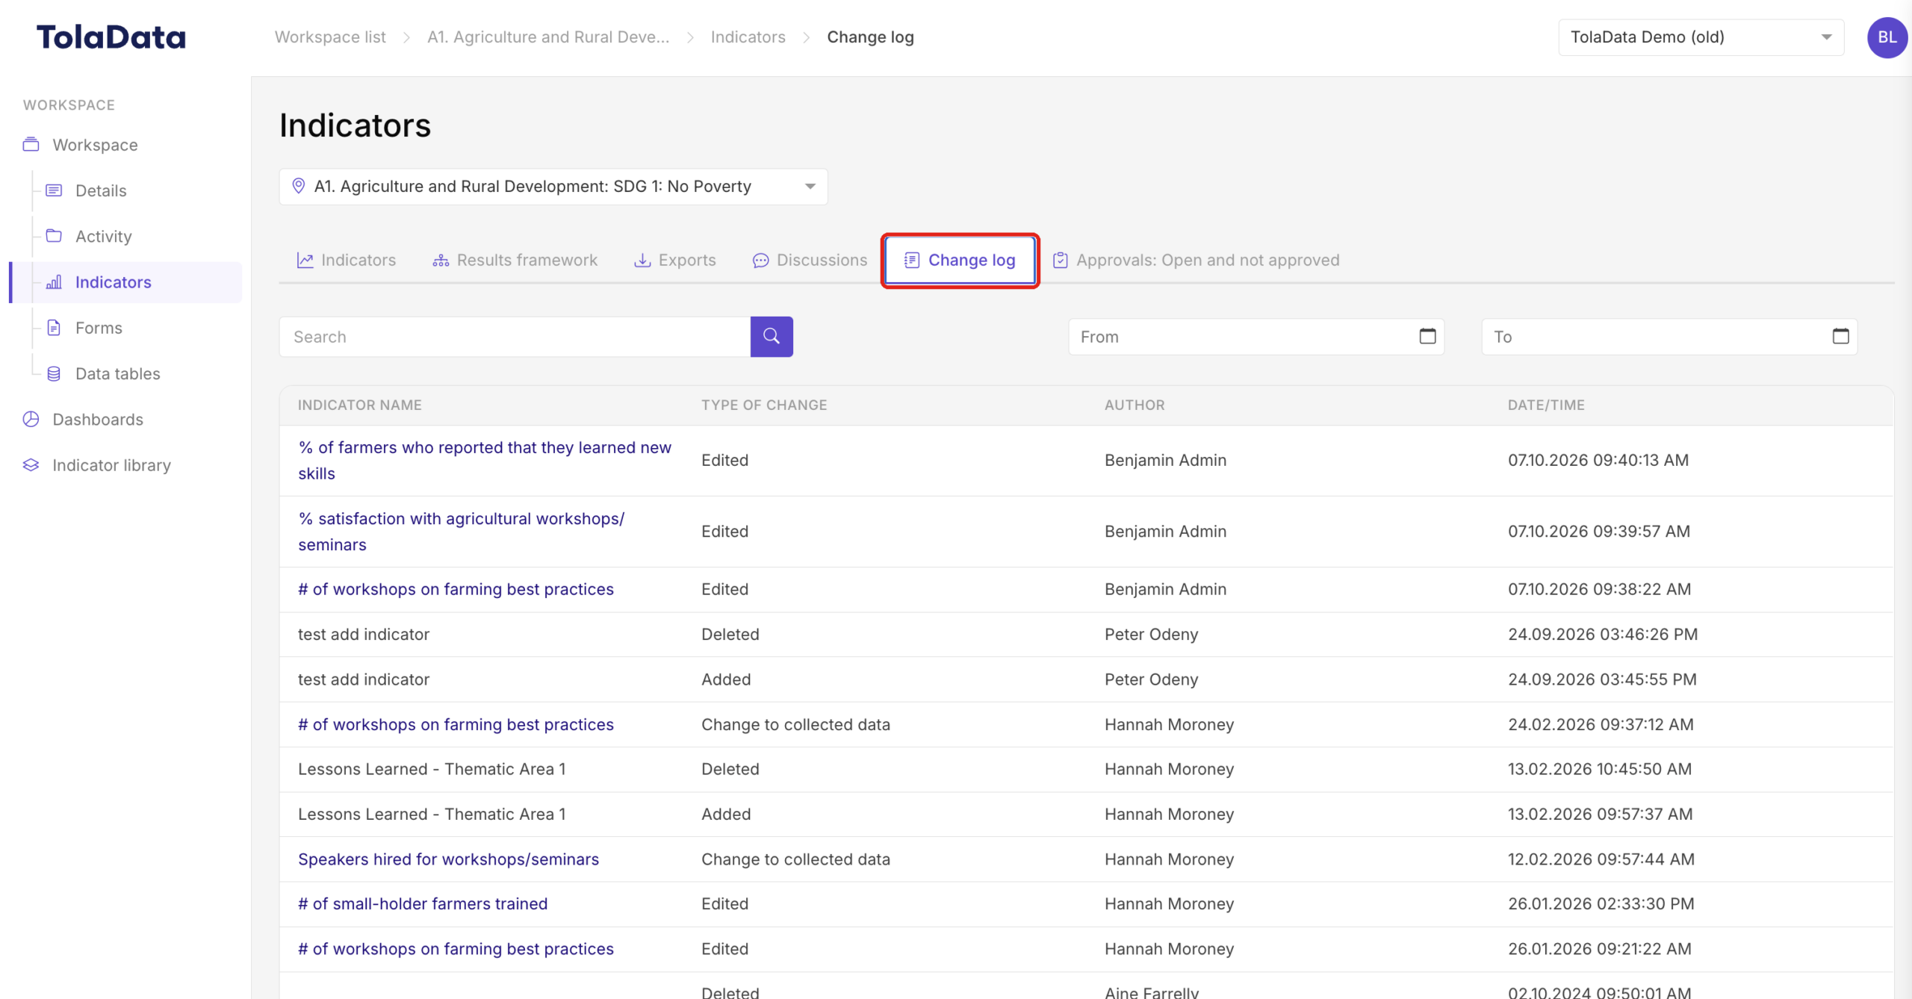Click the 07.10.2026 09:40:13 AM timestamp
The image size is (1912, 999).
click(1598, 460)
